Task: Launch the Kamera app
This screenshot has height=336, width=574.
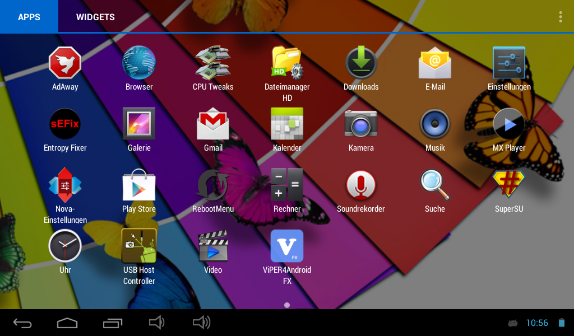Action: 361,124
